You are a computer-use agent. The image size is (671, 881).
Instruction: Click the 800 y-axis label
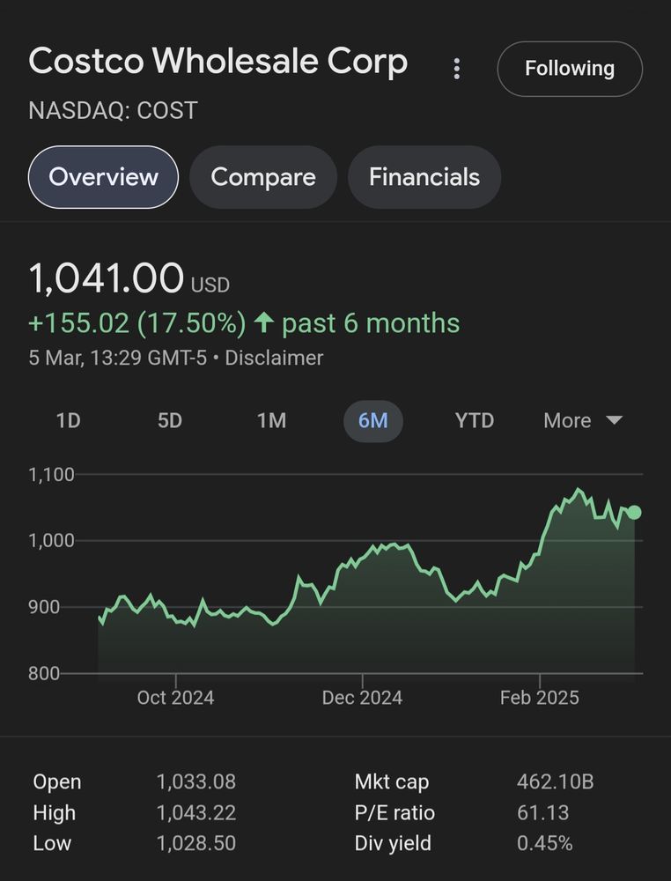point(44,673)
